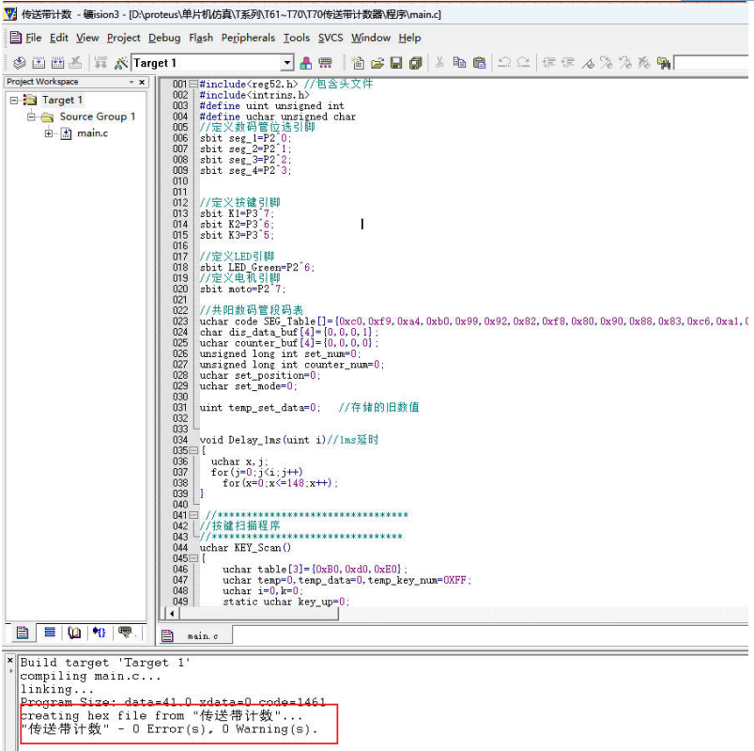Open the Project Workspace panel dropdown arrow

[131, 83]
